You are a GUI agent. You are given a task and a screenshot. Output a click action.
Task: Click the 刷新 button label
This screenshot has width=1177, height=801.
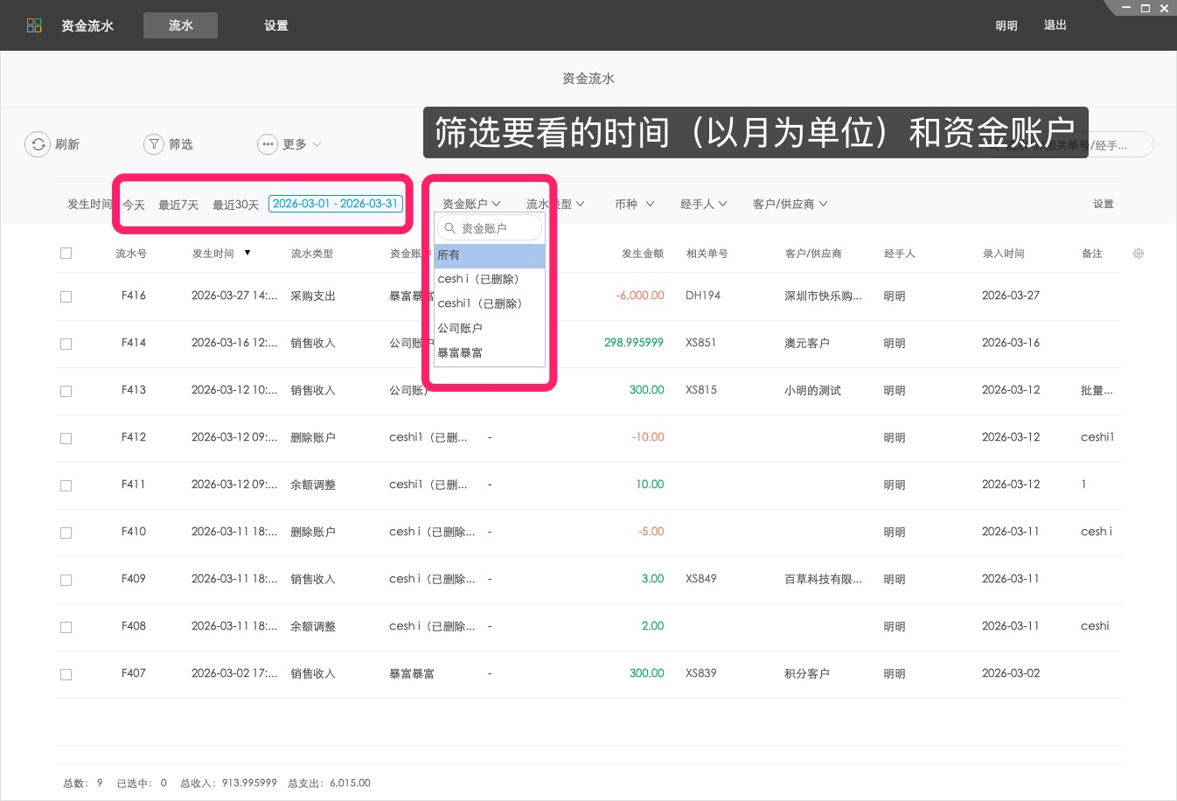[x=67, y=144]
